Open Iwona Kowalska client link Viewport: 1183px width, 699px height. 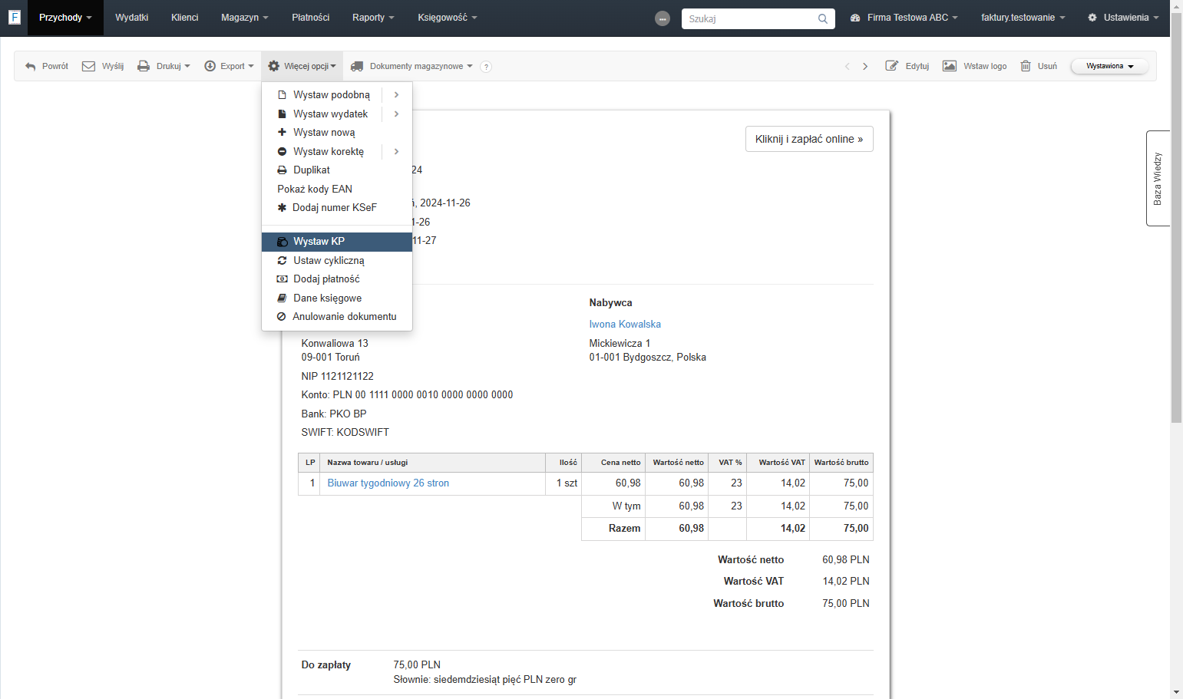click(625, 325)
